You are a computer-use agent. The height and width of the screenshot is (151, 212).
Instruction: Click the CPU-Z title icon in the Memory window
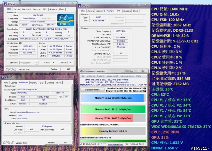(79, 6)
